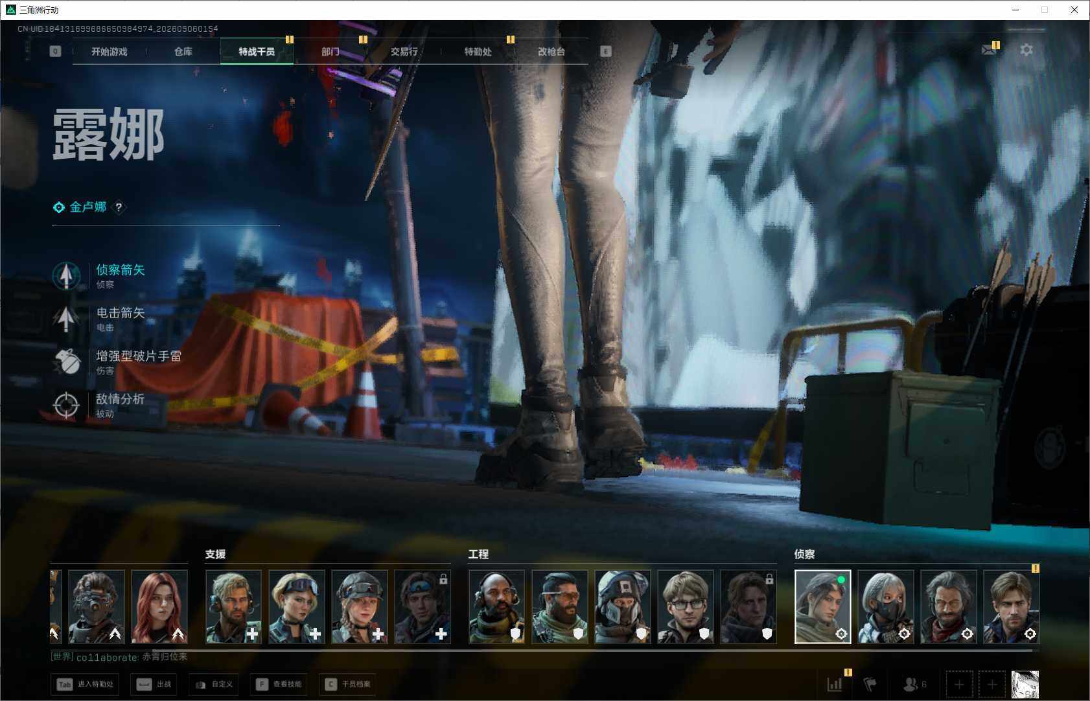This screenshot has height=701, width=1090.
Task: Open the 自定义 customize button
Action: (214, 684)
